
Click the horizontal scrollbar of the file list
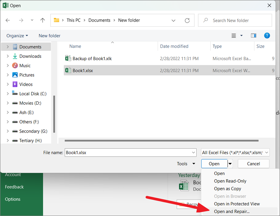pos(162,141)
